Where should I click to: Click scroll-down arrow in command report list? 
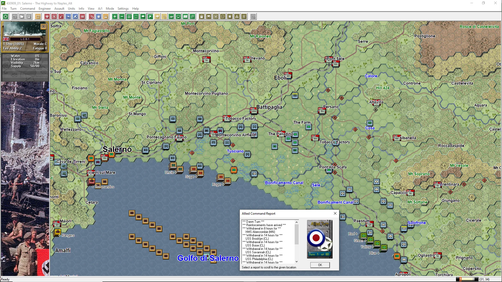coord(296,261)
